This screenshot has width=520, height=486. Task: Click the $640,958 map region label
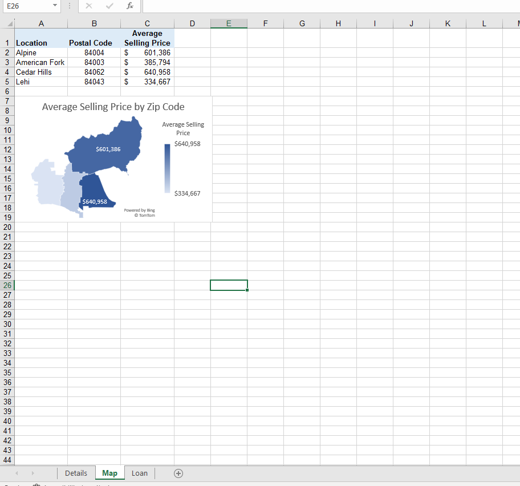pos(95,202)
